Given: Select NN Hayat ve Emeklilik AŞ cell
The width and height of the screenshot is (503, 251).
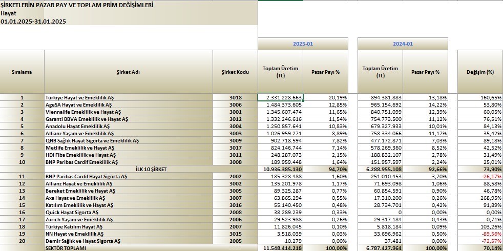Looking at the screenshot, I should point(129,234).
